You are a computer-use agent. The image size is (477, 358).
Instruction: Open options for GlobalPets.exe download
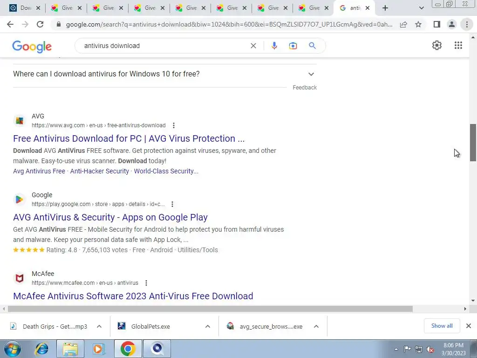pos(208,326)
